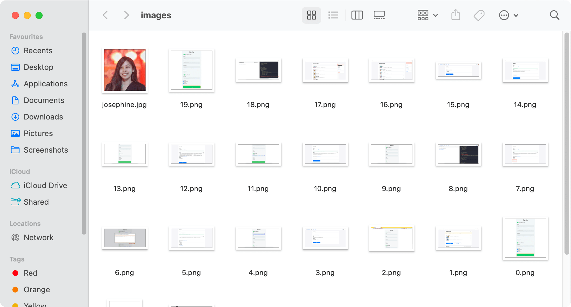Go forward to the next folder
The height and width of the screenshot is (307, 571).
[x=126, y=15]
